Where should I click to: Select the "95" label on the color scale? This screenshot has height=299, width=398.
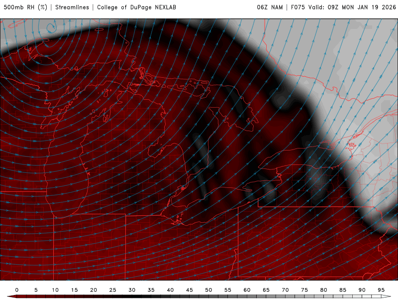(381, 290)
